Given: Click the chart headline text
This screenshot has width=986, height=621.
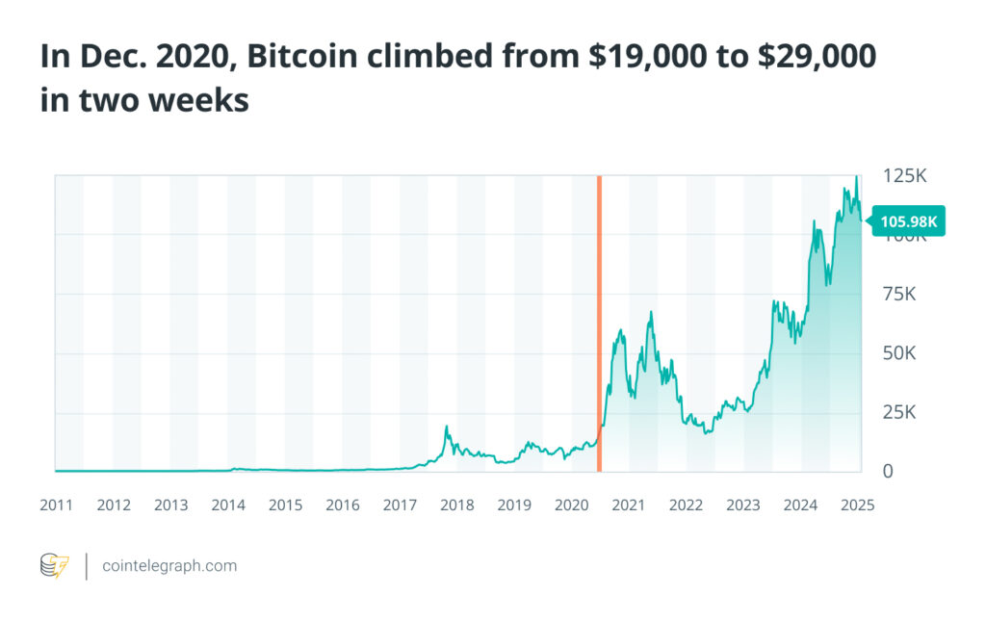Looking at the screenshot, I should (x=457, y=78).
